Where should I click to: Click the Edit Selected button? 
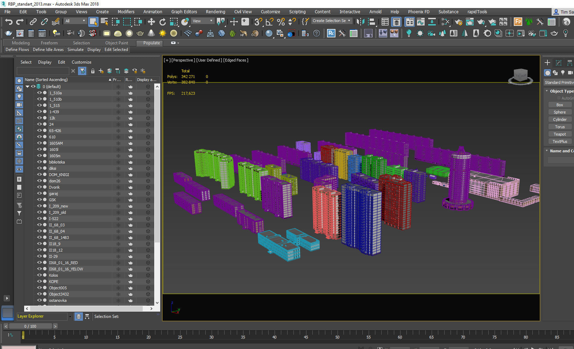pyautogui.click(x=116, y=50)
